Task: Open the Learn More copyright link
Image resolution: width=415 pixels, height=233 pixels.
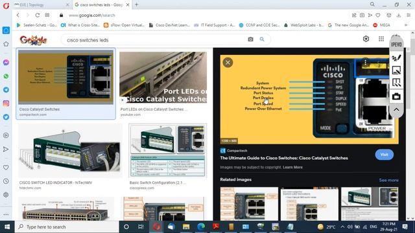Action: (x=292, y=167)
